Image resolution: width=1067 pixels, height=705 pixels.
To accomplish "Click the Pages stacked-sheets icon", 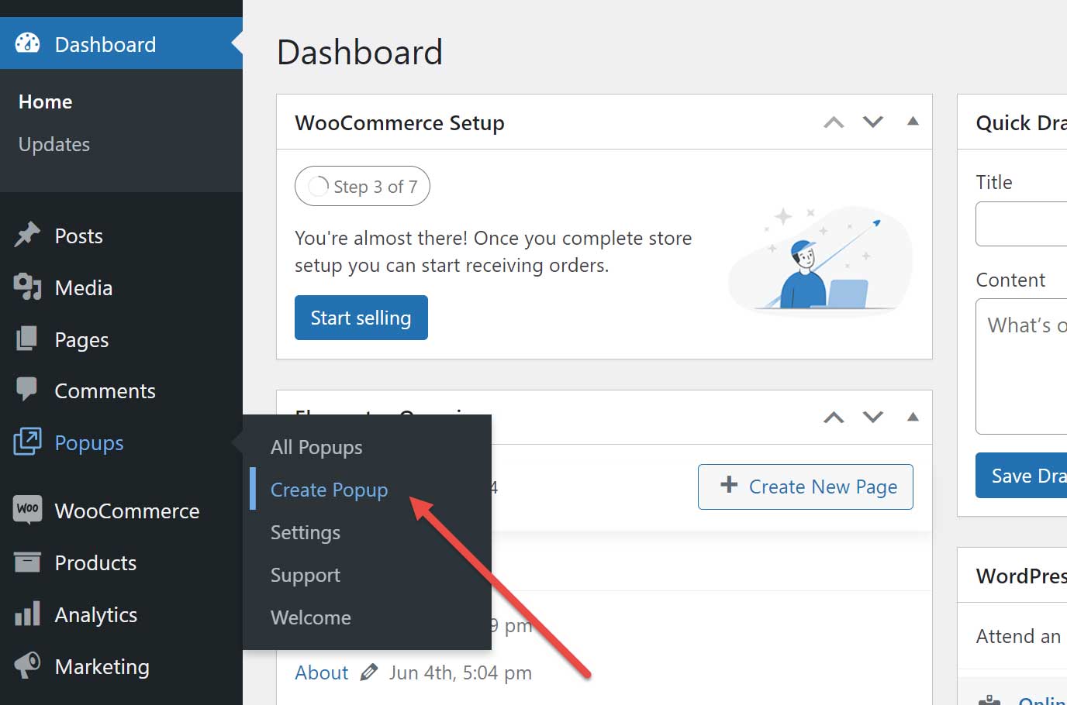I will pos(27,339).
